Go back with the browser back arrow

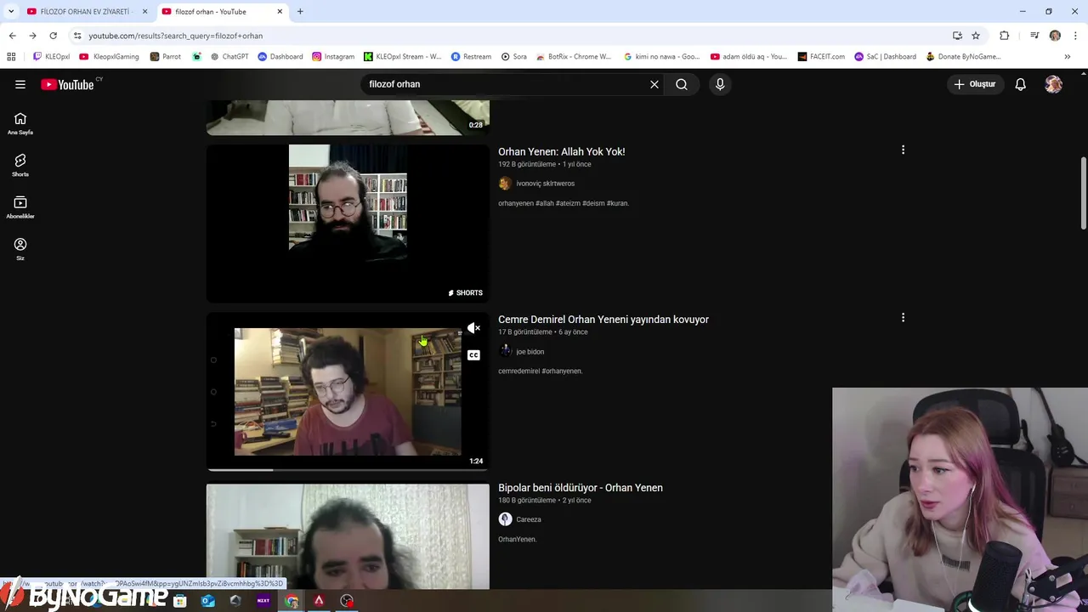(x=12, y=36)
